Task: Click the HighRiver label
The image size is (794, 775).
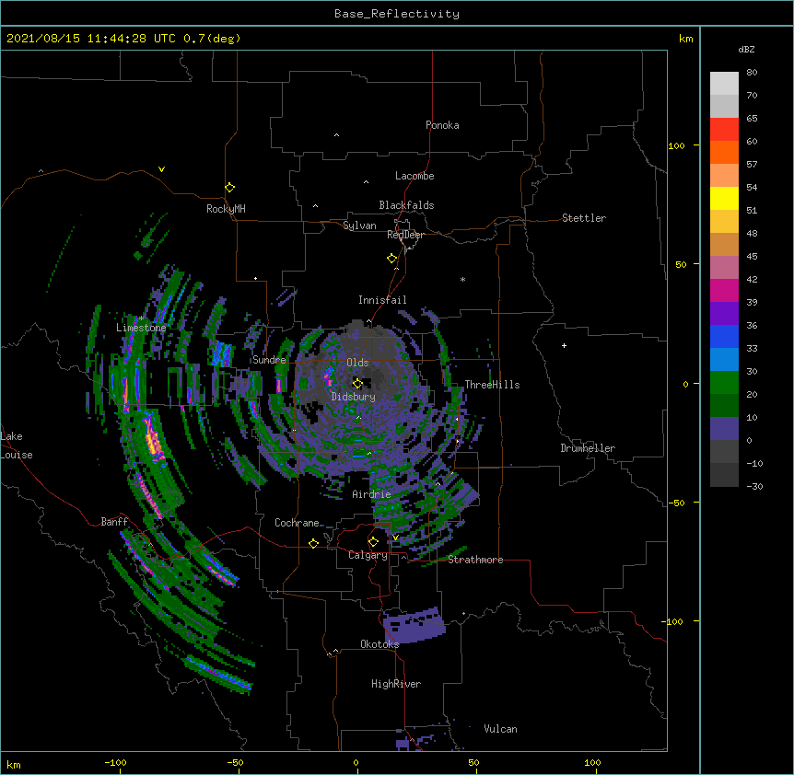Action: [396, 684]
